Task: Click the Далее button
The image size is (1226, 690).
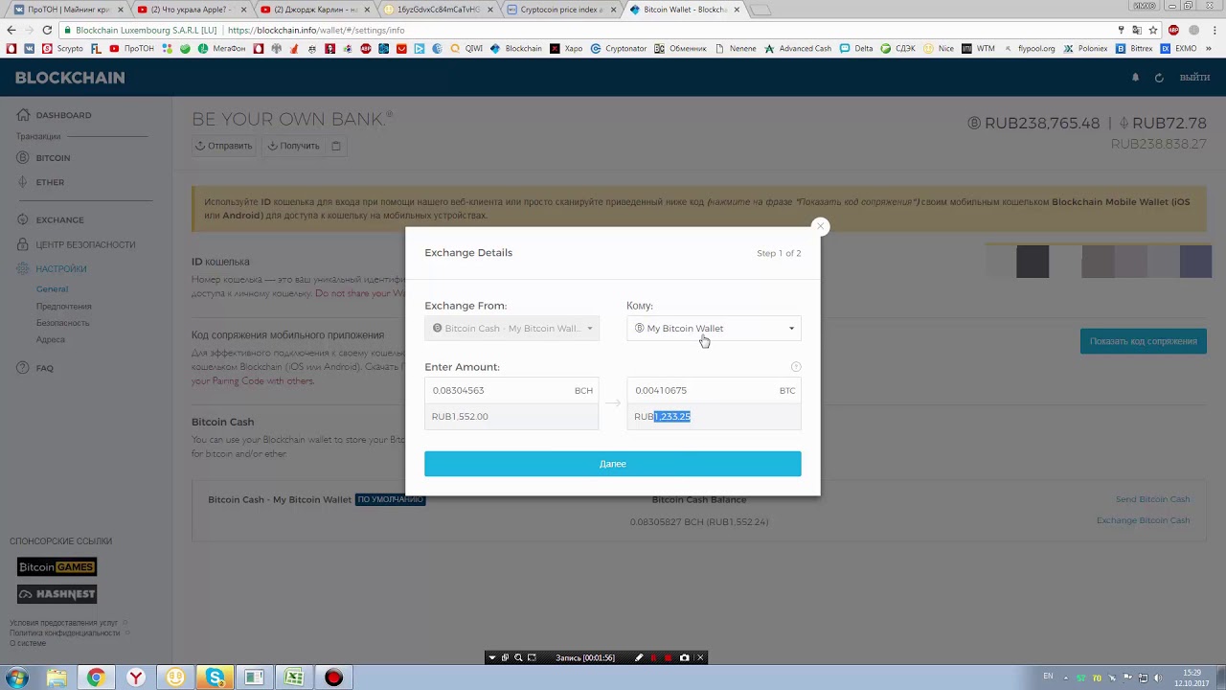Action: pyautogui.click(x=613, y=464)
